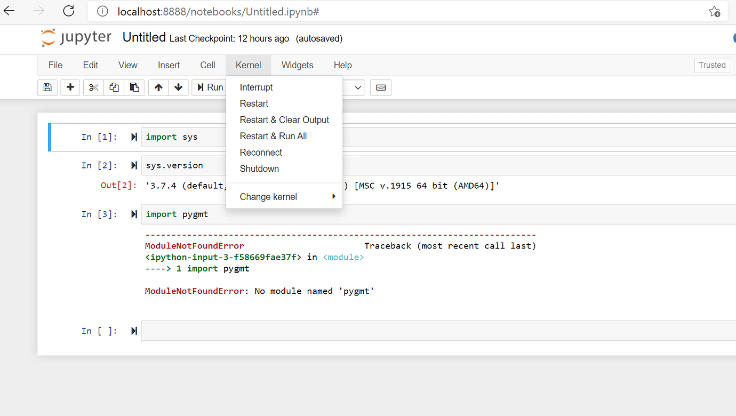Open the File menu
Image resolution: width=736 pixels, height=416 pixels.
[x=55, y=65]
